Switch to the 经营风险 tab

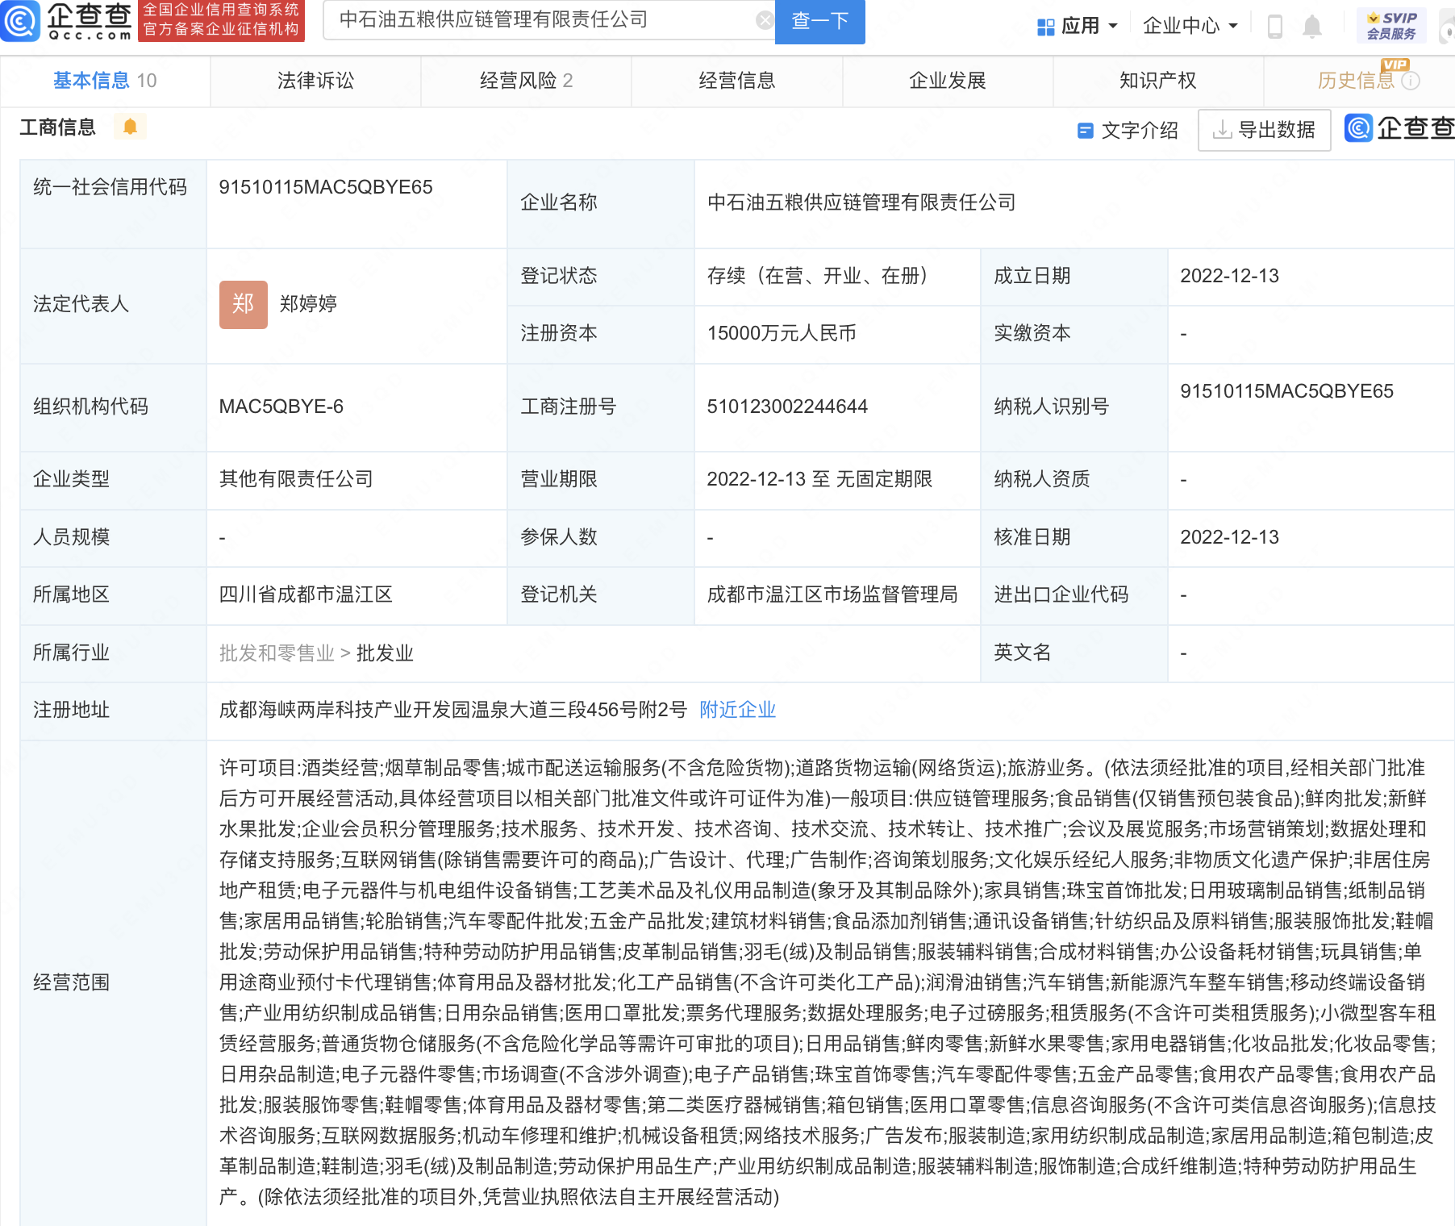(x=526, y=81)
